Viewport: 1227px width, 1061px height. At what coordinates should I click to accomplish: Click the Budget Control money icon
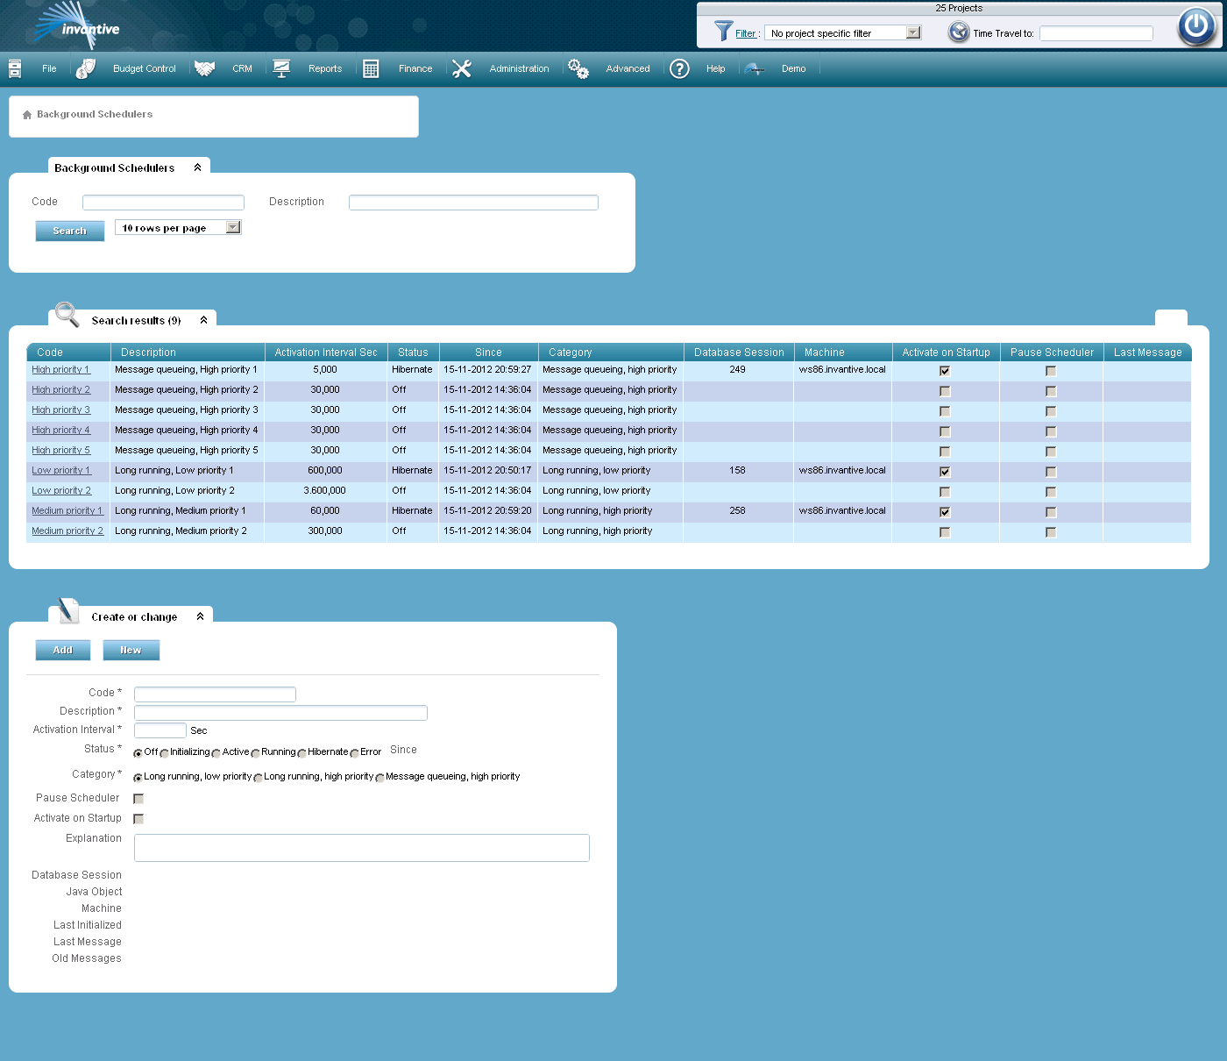[86, 68]
